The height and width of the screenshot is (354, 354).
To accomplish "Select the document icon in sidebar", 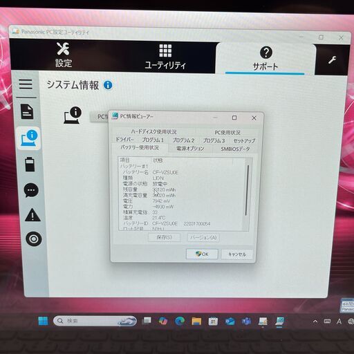I will [27, 111].
